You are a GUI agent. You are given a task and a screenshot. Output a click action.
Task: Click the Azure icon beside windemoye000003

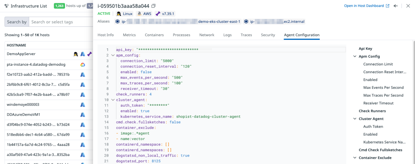tap(82, 105)
